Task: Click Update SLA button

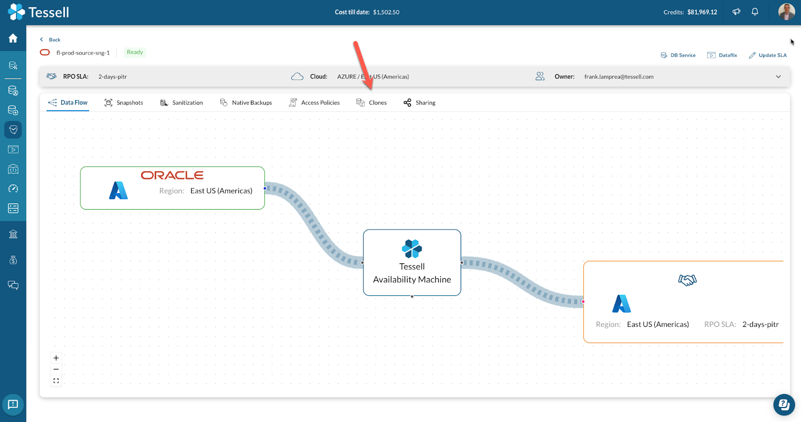Action: (x=767, y=55)
